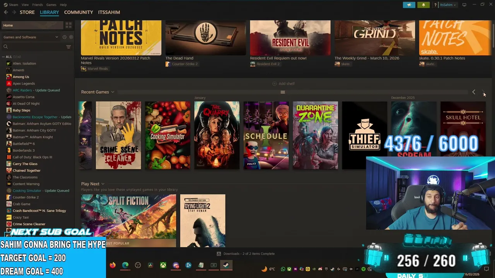The width and height of the screenshot is (495, 278).
Task: Open Windows notification center icon
Action: [x=486, y=269]
